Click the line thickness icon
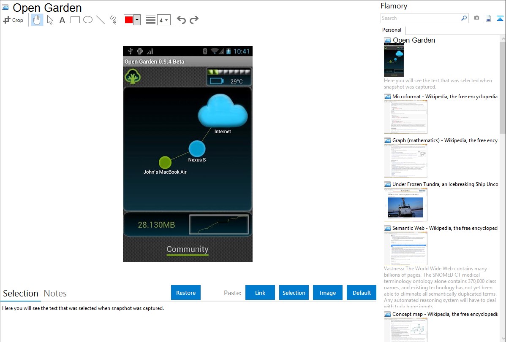This screenshot has width=506, height=342. click(x=151, y=20)
